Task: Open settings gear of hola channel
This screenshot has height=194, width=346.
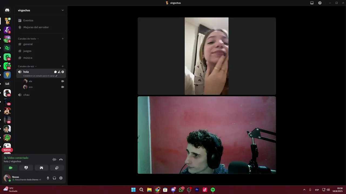Action: [63, 72]
